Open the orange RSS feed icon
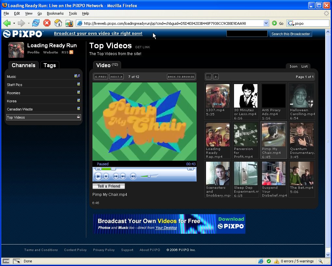Viewport: 332px width, 266px height. click(71, 52)
